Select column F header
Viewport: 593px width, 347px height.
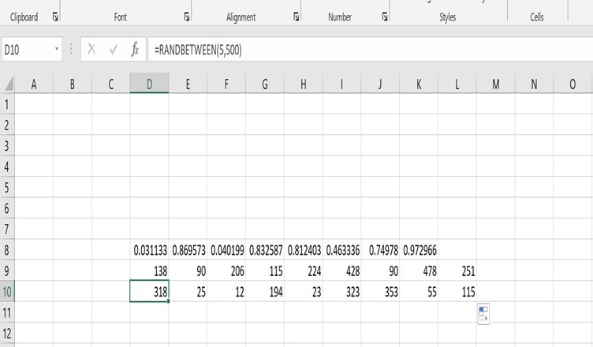click(226, 84)
